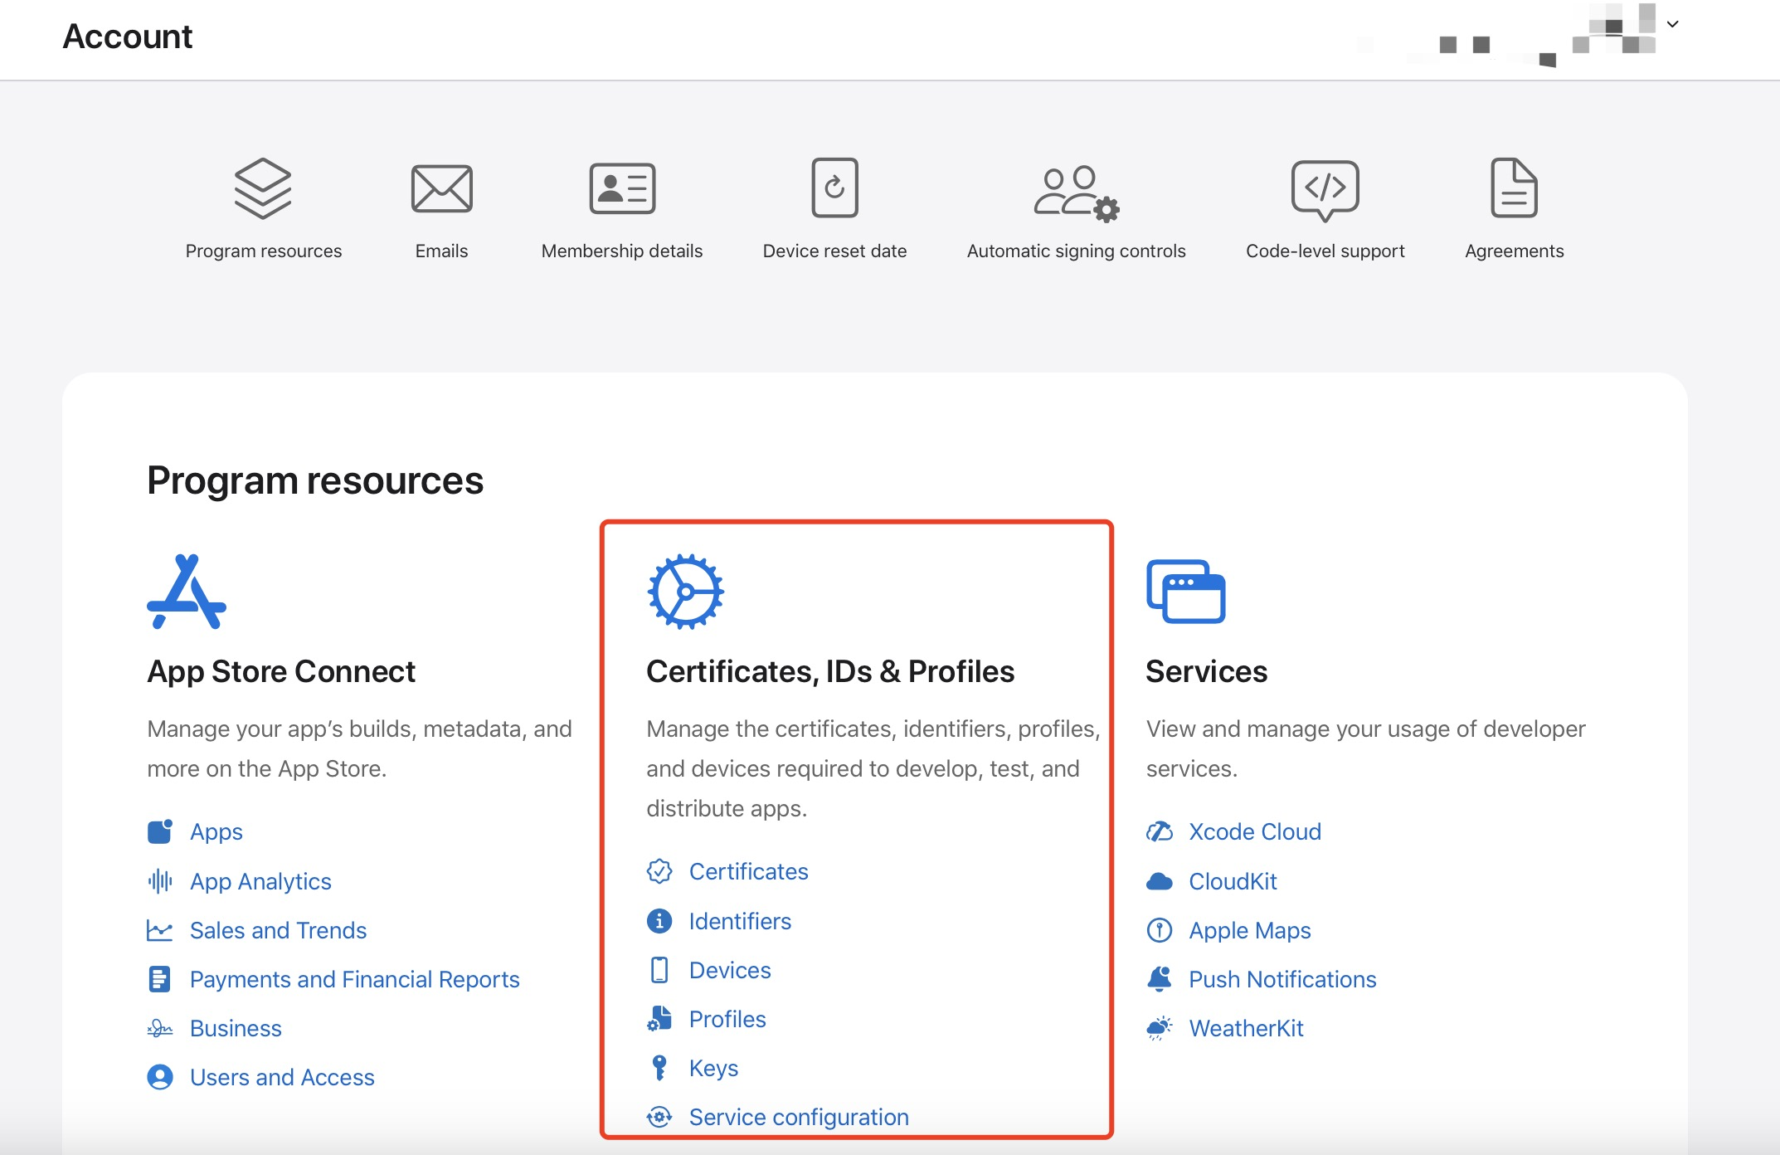1780x1155 pixels.
Task: Open the Agreements label
Action: pos(1514,251)
